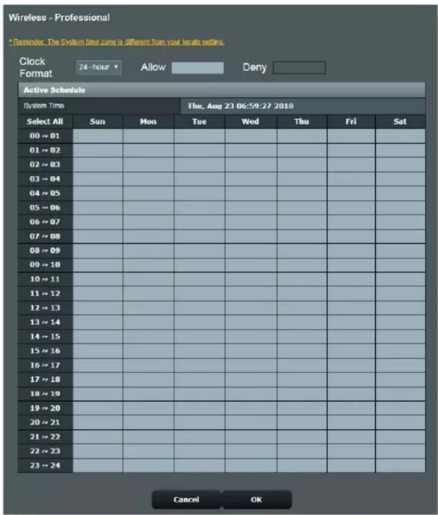Select the 18 ~ 19 row label

point(45,394)
